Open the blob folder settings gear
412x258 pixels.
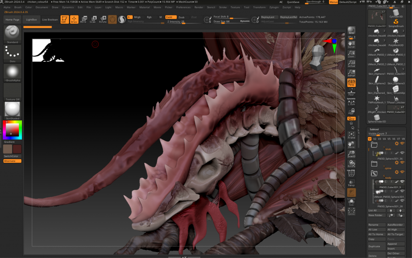[396, 143]
